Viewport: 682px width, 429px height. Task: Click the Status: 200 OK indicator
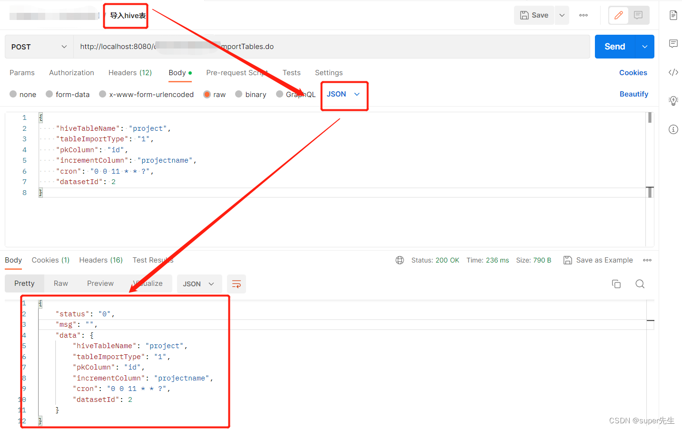click(x=435, y=260)
